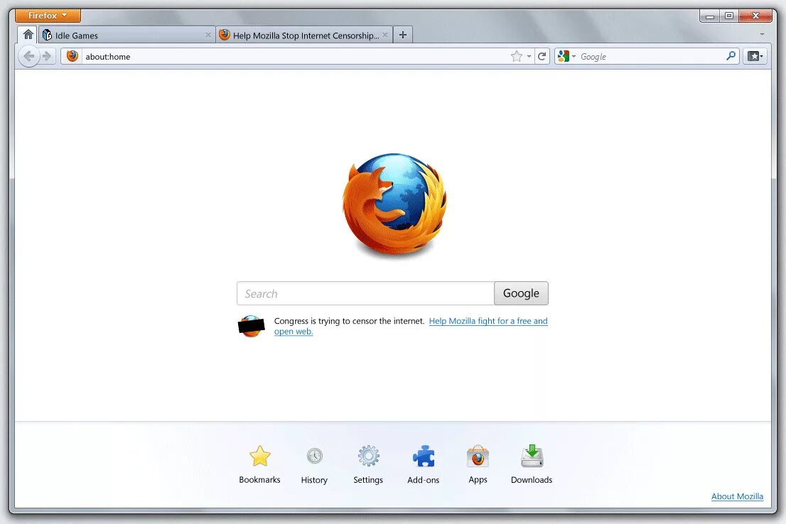
Task: Go back with the Back arrow
Action: pos(29,56)
